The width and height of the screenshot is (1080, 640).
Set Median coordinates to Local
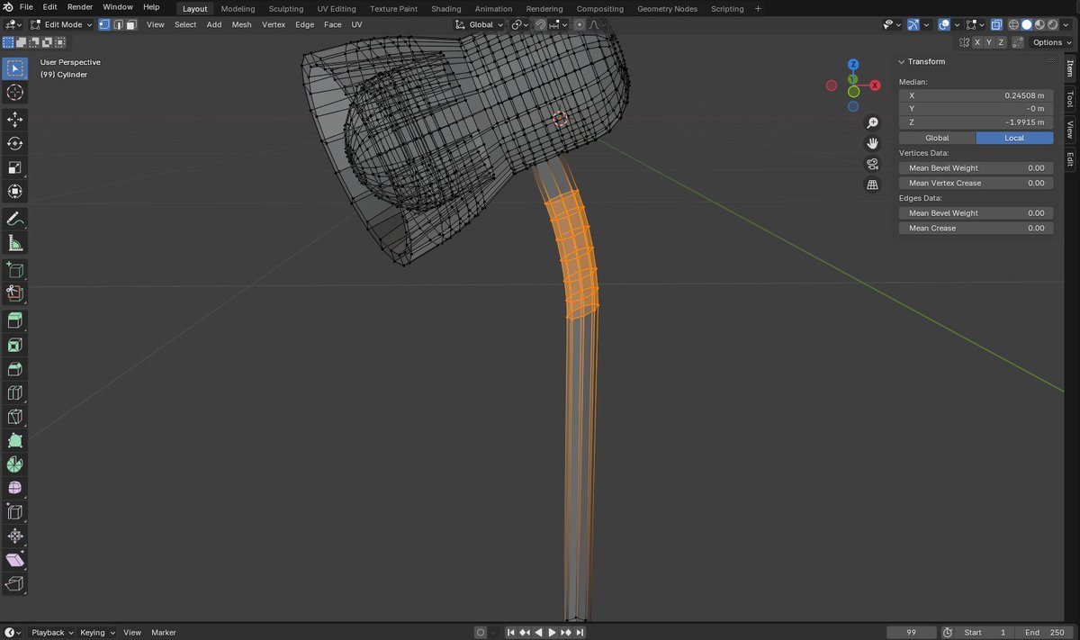[1014, 138]
